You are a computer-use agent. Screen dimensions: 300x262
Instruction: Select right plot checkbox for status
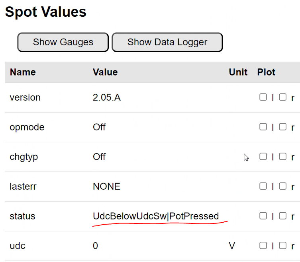(x=282, y=216)
